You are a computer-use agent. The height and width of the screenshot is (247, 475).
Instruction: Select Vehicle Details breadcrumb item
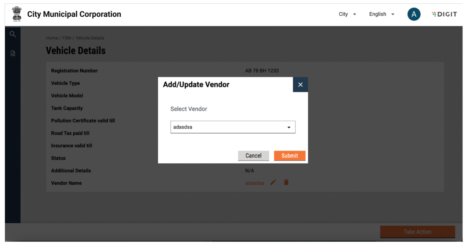[x=90, y=38]
